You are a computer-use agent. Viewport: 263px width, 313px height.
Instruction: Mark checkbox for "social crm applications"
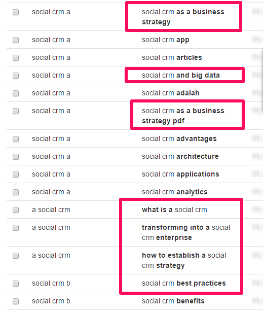pyautogui.click(x=16, y=175)
